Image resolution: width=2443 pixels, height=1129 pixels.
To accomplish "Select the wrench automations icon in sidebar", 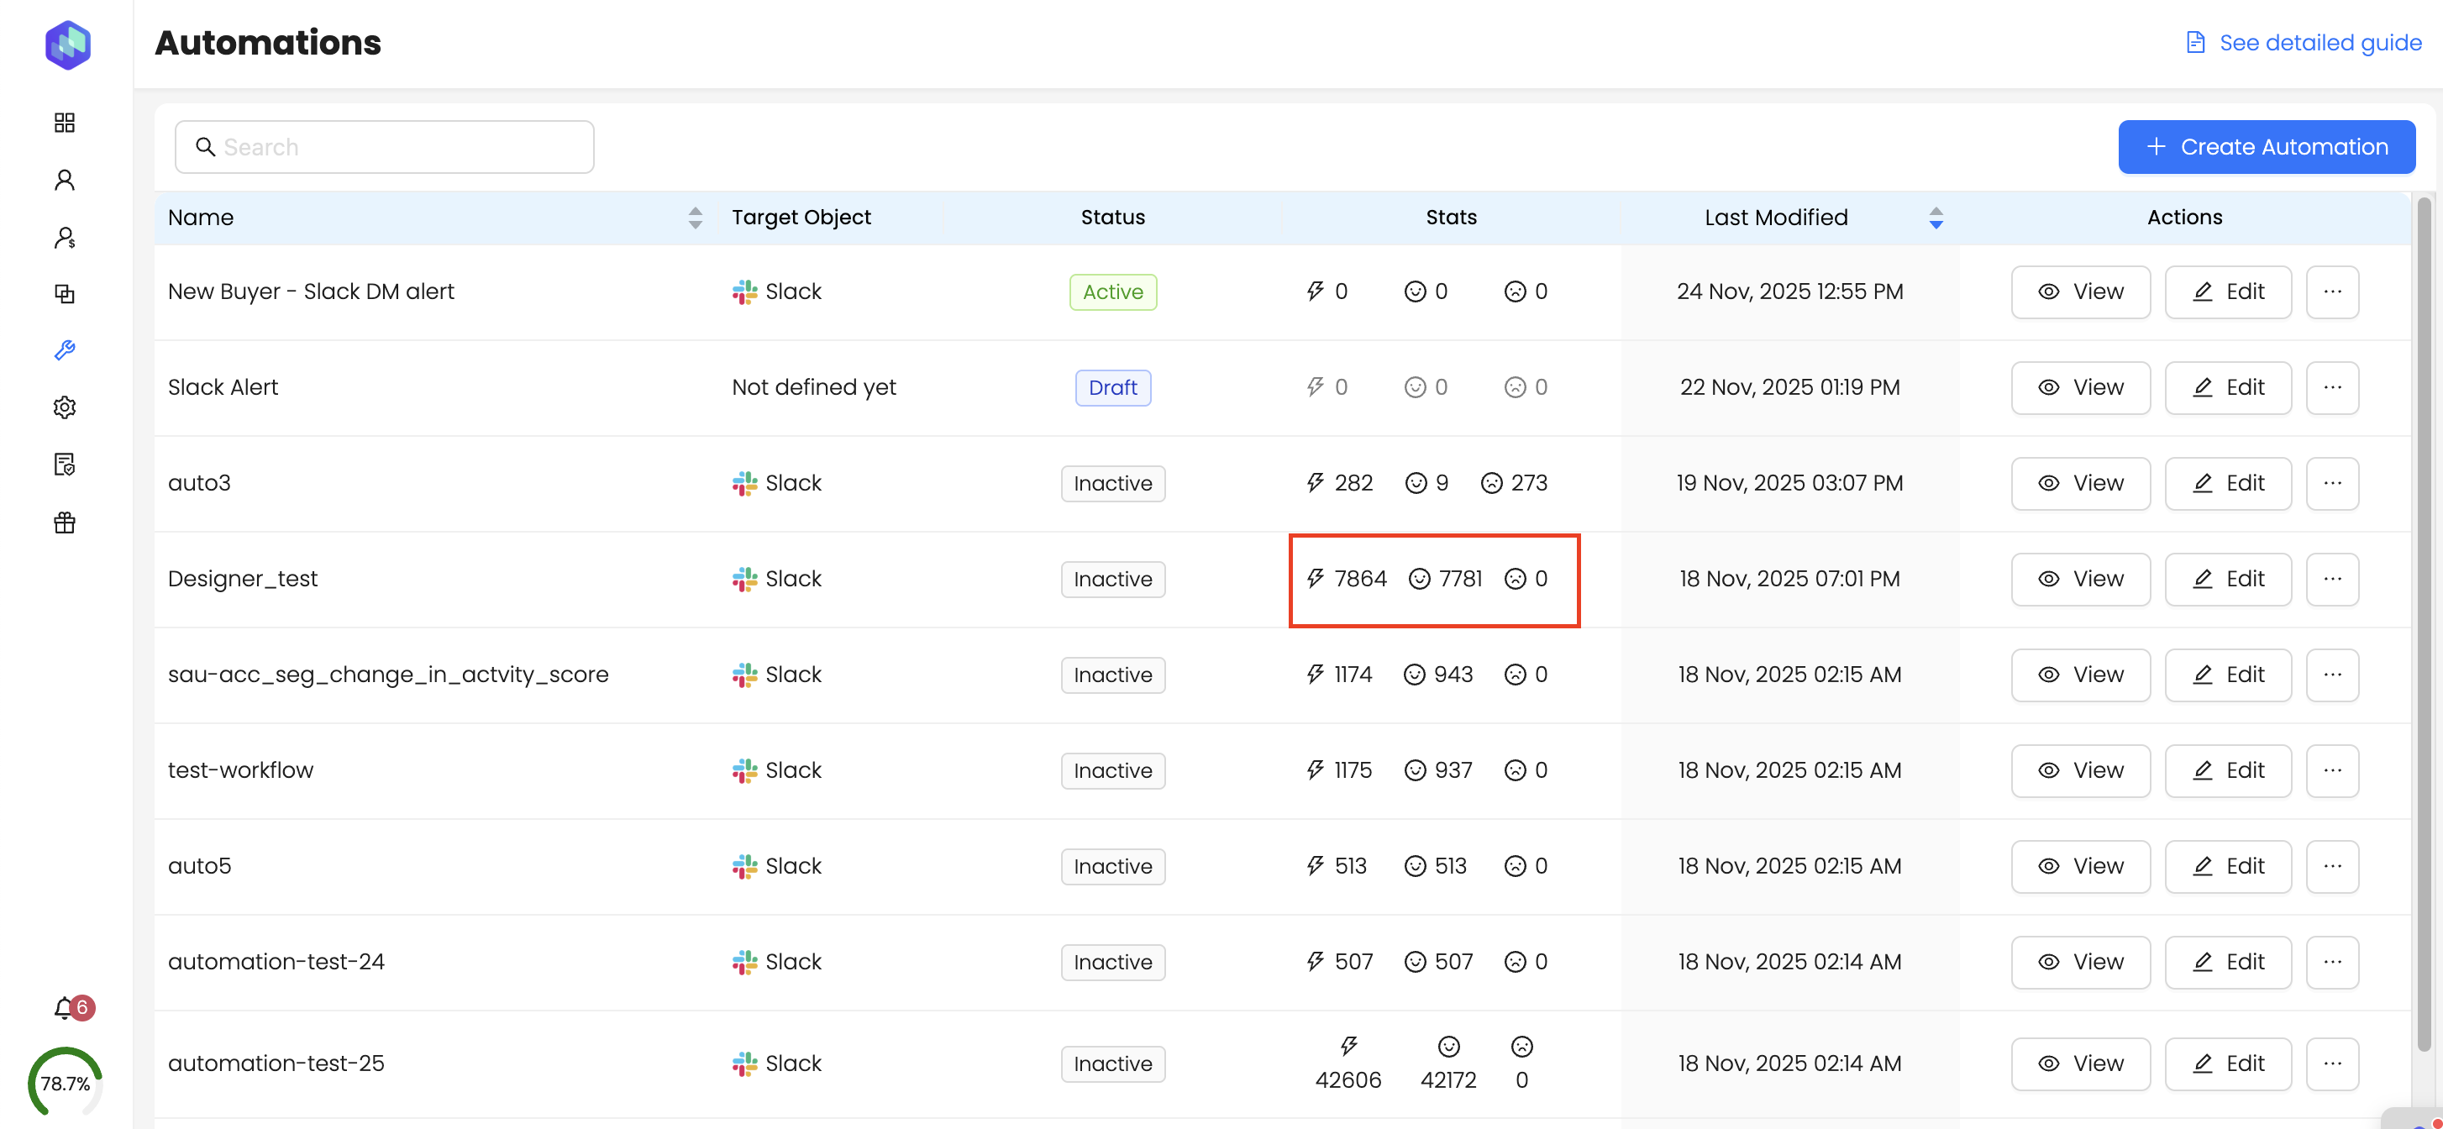I will [x=65, y=351].
